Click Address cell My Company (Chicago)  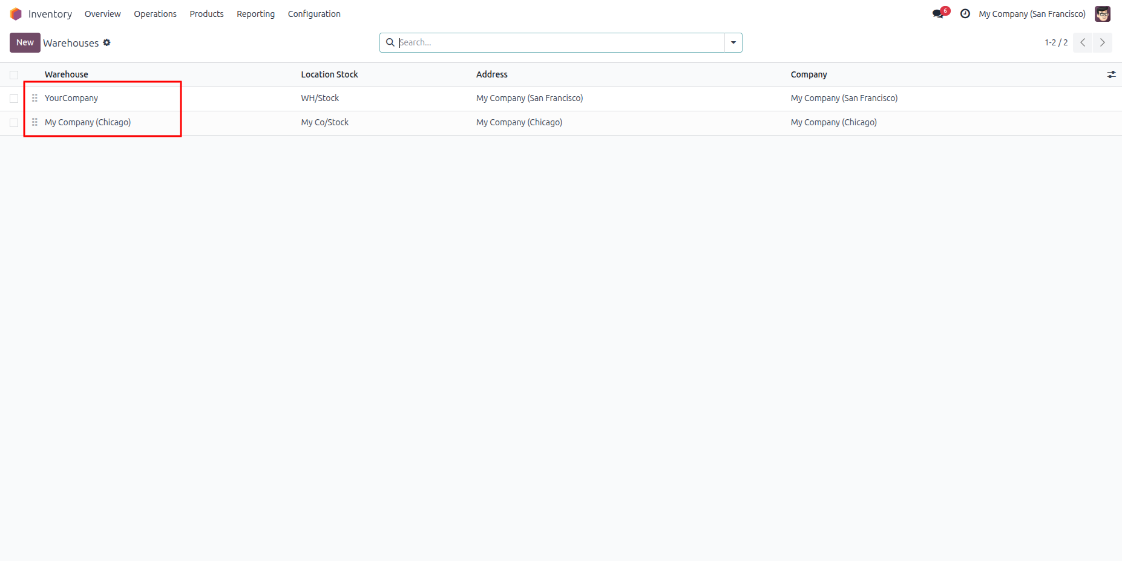coord(519,122)
